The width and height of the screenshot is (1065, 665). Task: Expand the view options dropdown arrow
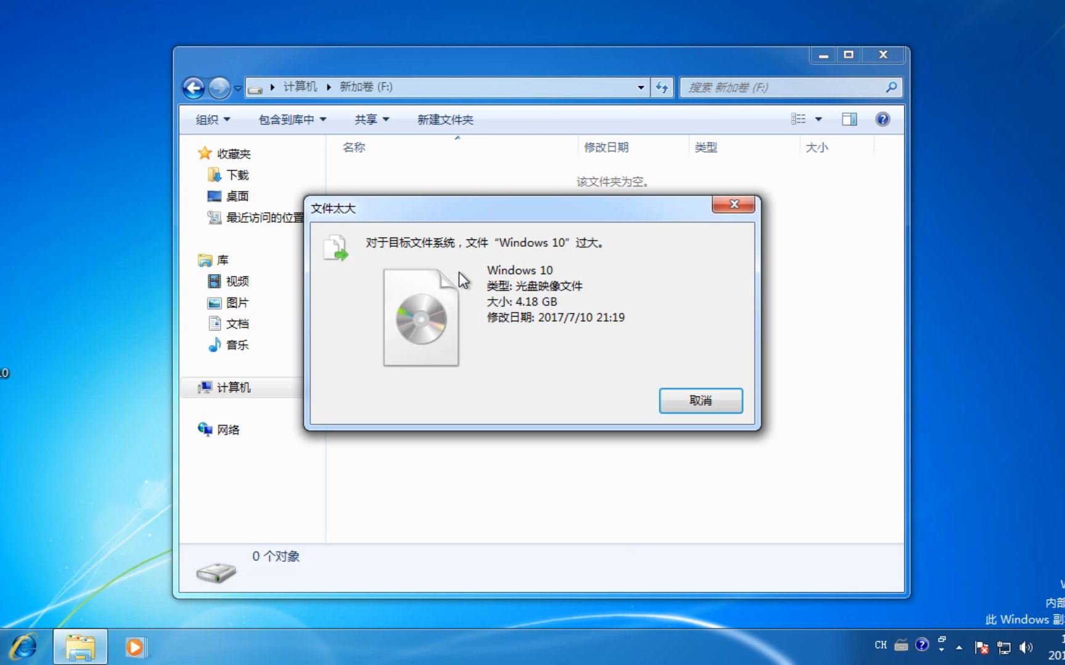coord(818,119)
